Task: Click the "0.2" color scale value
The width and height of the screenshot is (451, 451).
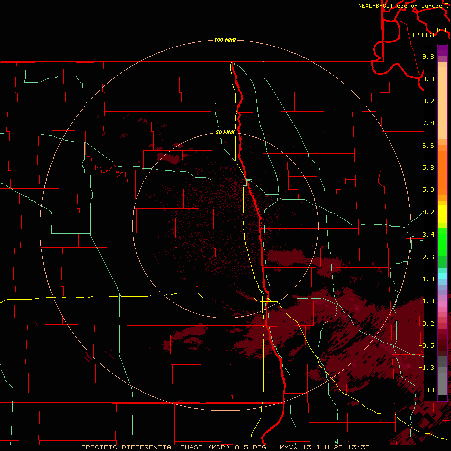Action: tap(428, 324)
